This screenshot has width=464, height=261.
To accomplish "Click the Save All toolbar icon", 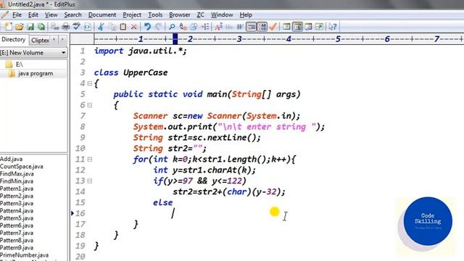I will (x=41, y=27).
